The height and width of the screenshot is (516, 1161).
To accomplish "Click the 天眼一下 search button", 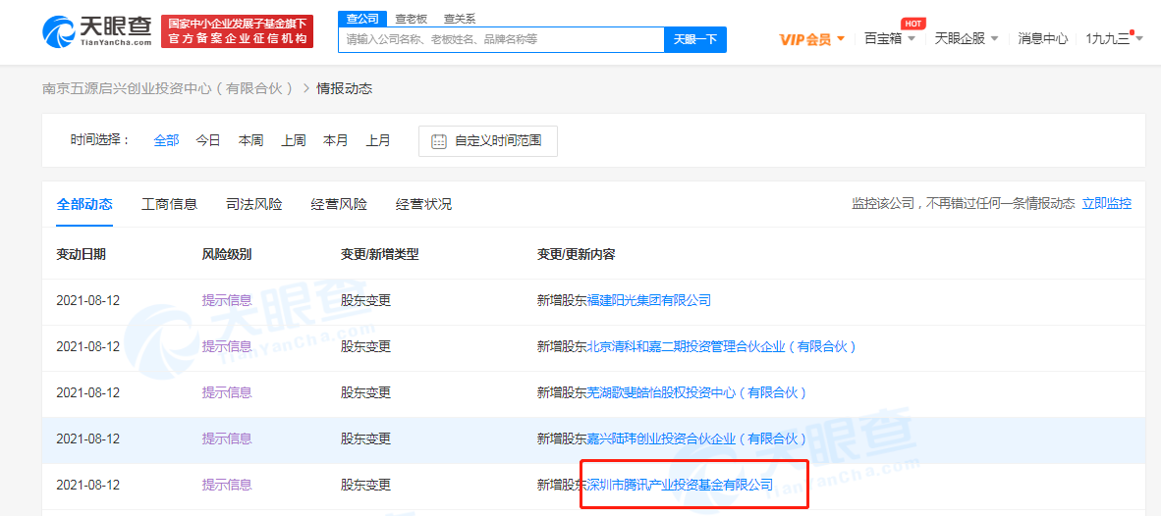I will [x=695, y=40].
